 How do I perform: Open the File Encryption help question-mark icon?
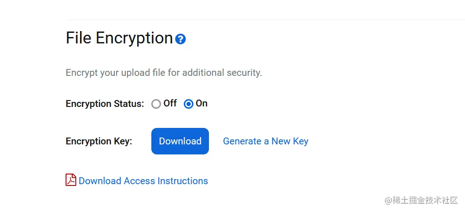(x=180, y=39)
